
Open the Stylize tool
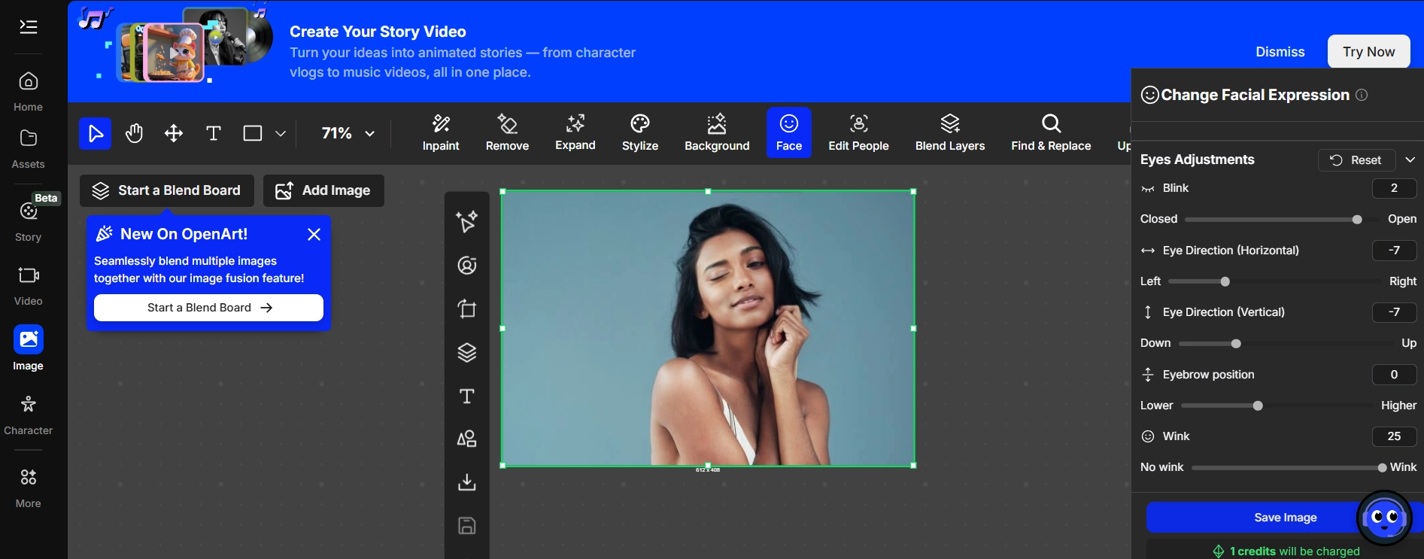tap(640, 132)
